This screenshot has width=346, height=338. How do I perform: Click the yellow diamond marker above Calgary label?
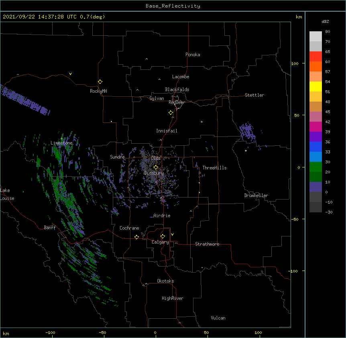(163, 236)
